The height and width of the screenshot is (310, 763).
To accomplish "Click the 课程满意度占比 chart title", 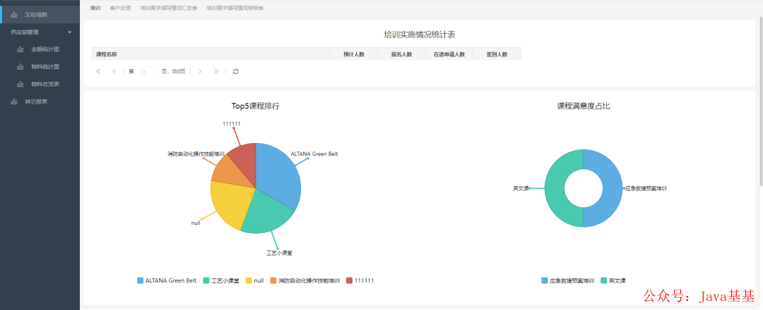I will [x=584, y=106].
